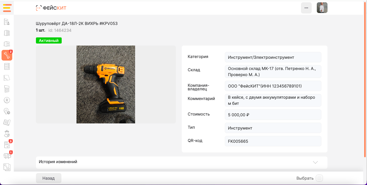Open the Категория field dropdown
The image size is (367, 185).
[x=273, y=57]
